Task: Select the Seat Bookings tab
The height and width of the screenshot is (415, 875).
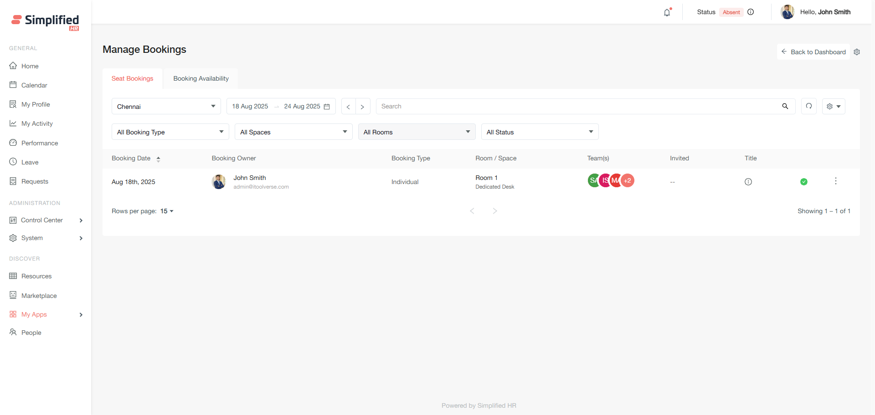Action: pyautogui.click(x=132, y=79)
